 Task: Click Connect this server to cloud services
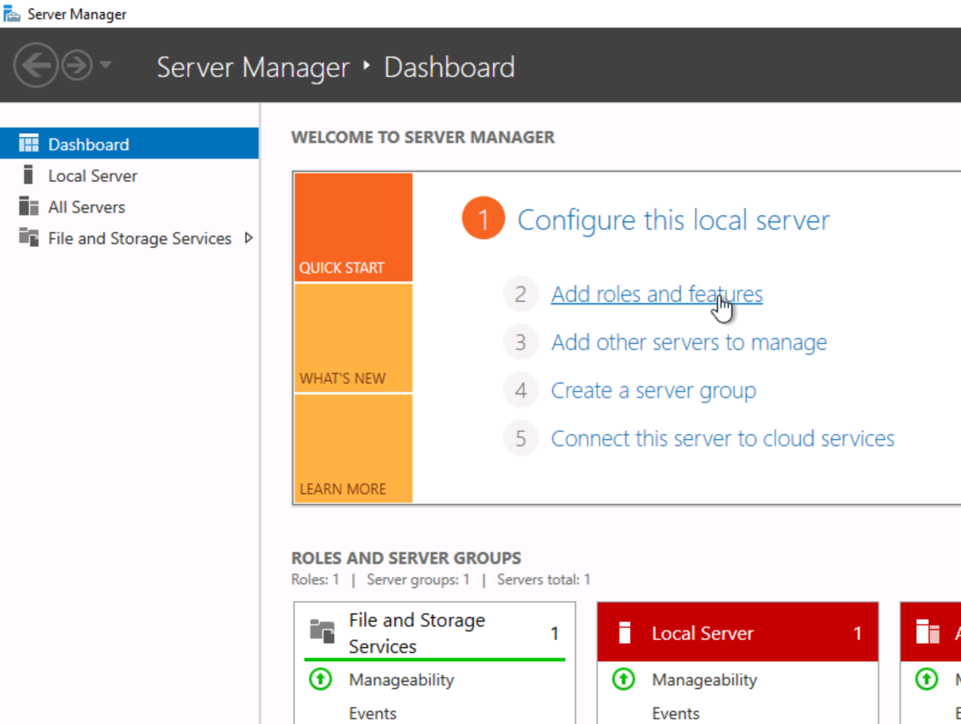click(x=722, y=438)
